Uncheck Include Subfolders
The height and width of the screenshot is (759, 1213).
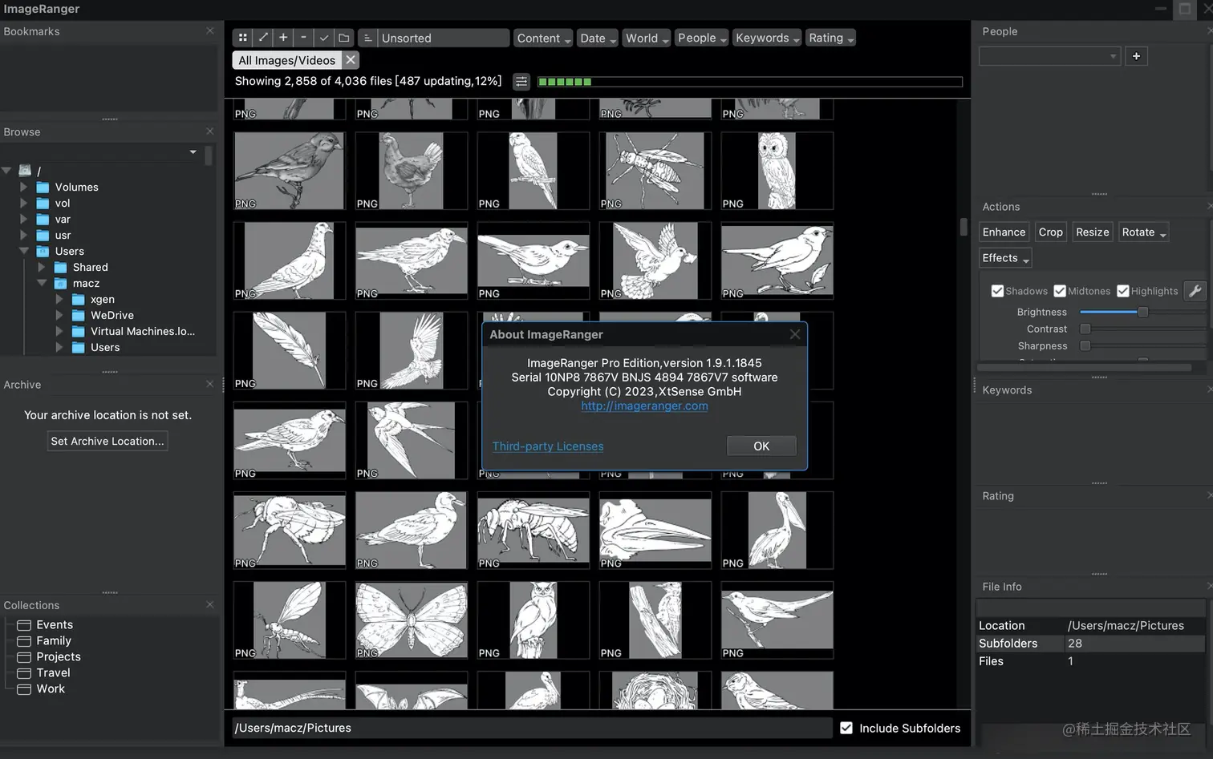tap(846, 728)
